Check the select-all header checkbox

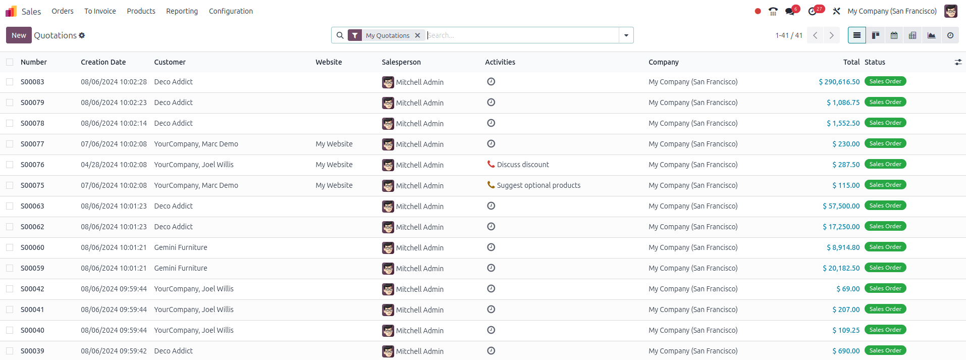[10, 62]
